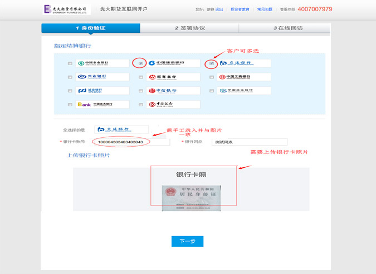This screenshot has height=274, width=376.
Task: Click the 中国农业银行 bank logo
Action: (x=102, y=63)
